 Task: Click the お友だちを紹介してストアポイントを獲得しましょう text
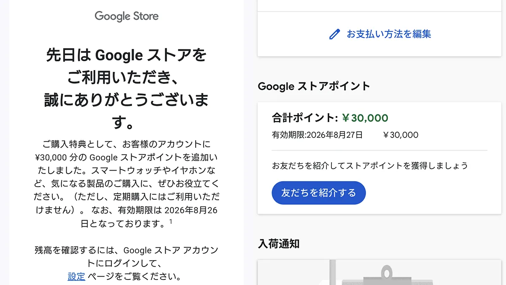pos(370,166)
